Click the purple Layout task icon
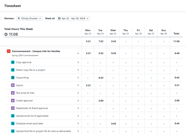The width and height of the screenshot is (186, 134). 13,85
